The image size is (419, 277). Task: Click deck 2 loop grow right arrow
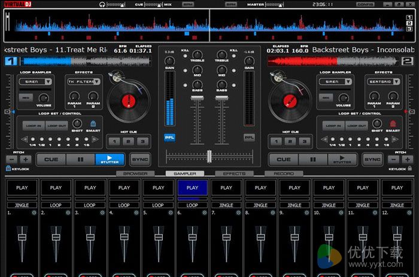pos(394,139)
